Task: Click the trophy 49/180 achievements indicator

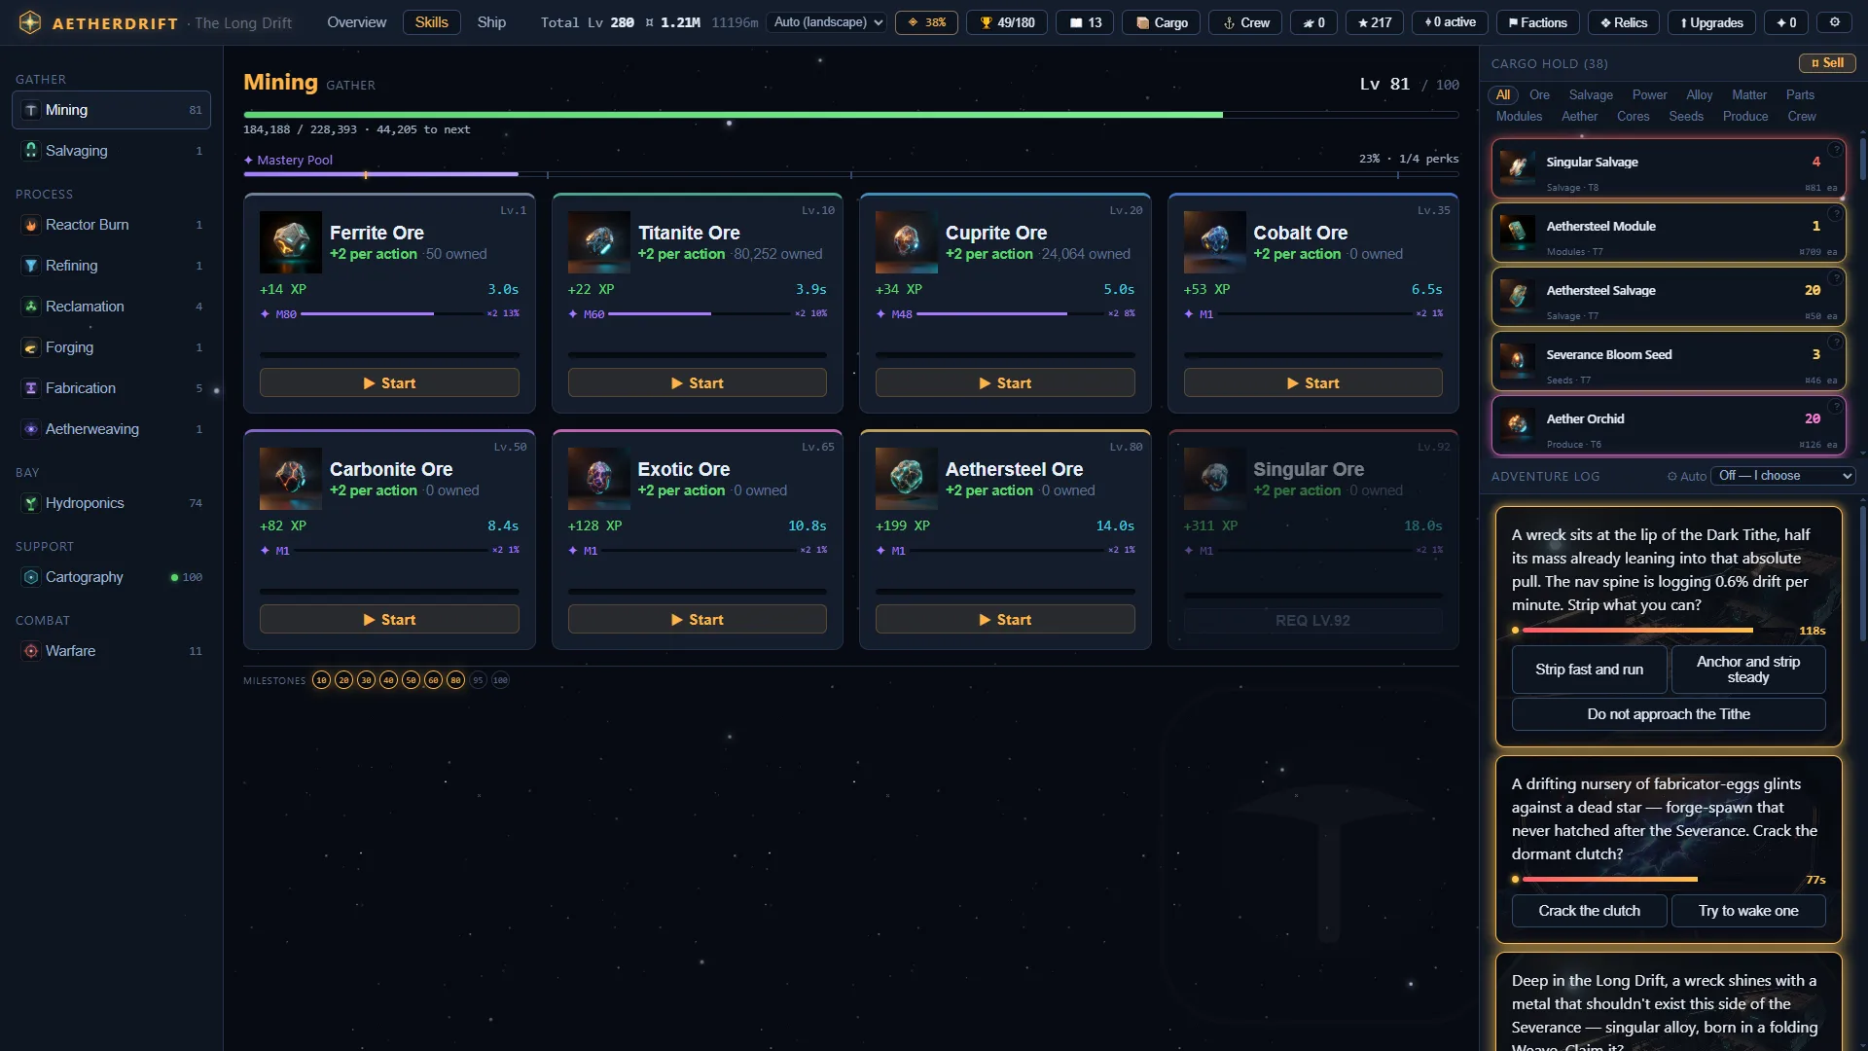Action: point(1007,22)
